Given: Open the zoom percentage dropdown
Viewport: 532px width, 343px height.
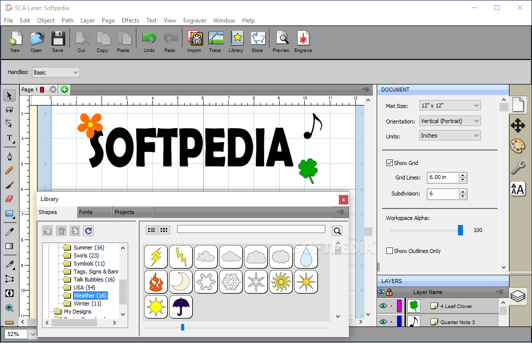Looking at the screenshot, I should pyautogui.click(x=33, y=334).
